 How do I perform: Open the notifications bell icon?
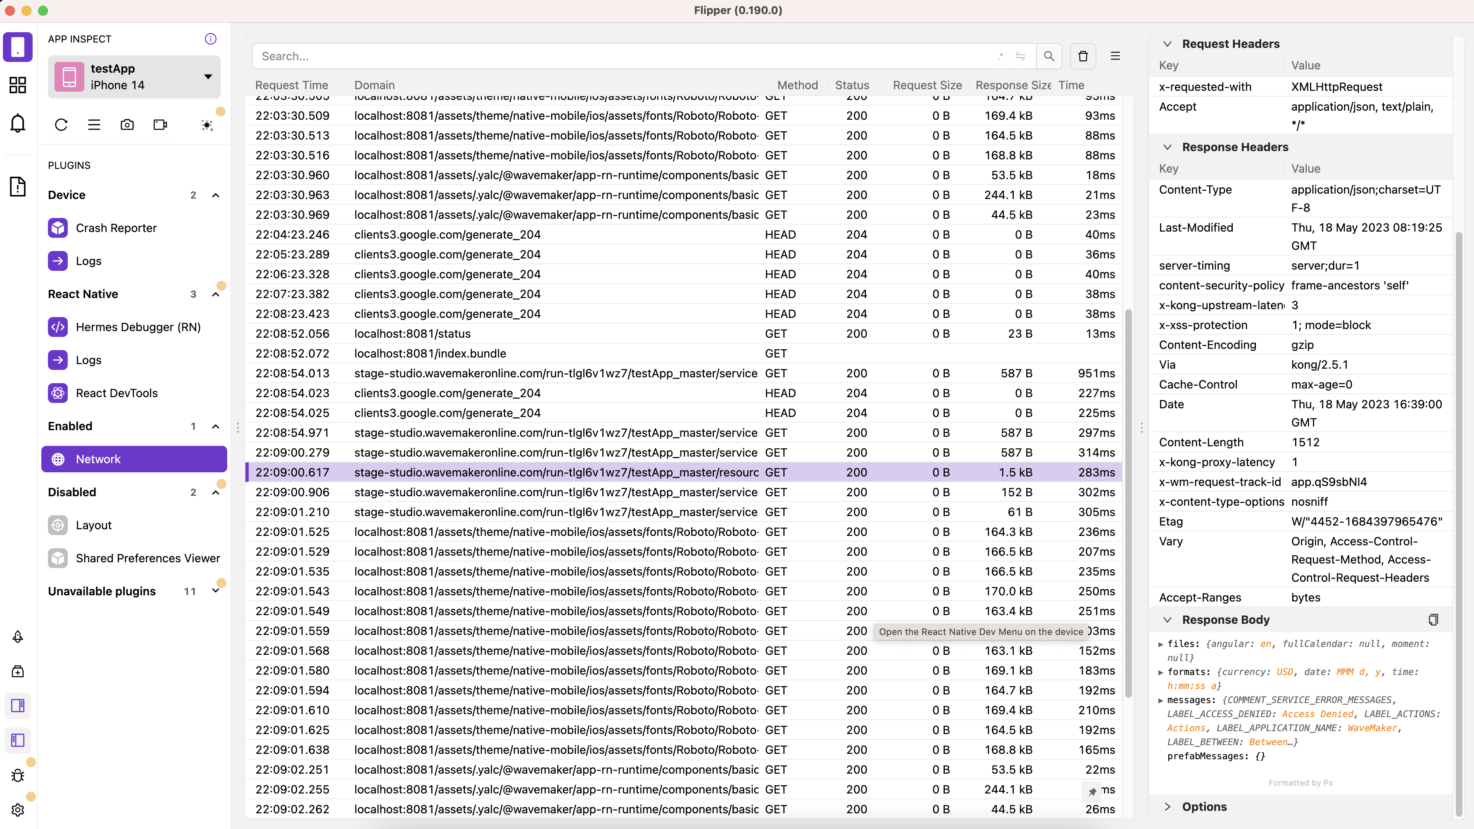(x=18, y=123)
